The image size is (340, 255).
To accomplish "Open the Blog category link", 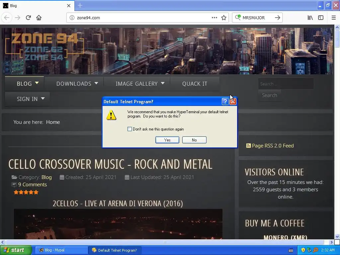I will (46, 177).
